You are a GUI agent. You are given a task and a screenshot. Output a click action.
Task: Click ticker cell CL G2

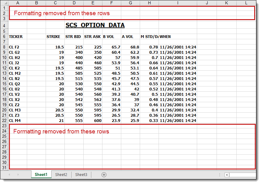click(x=18, y=52)
